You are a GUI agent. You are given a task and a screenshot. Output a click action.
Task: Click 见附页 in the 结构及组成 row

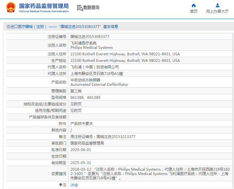point(76,104)
